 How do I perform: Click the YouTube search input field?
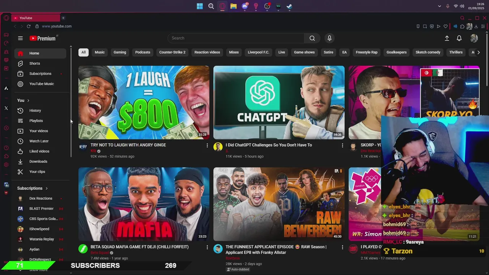(236, 38)
